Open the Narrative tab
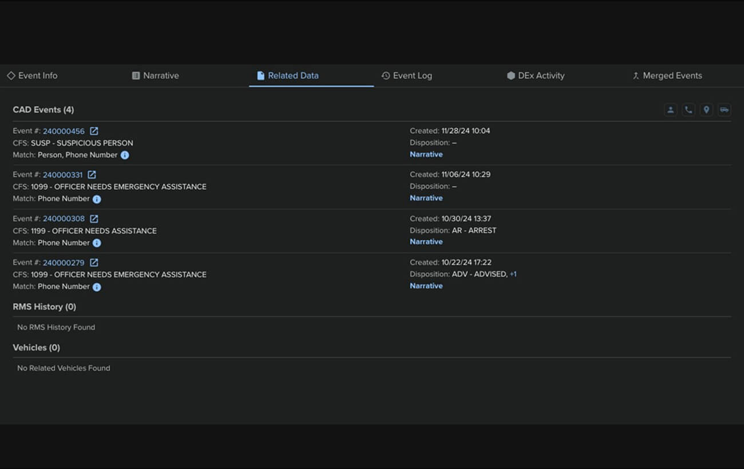 [x=155, y=75]
